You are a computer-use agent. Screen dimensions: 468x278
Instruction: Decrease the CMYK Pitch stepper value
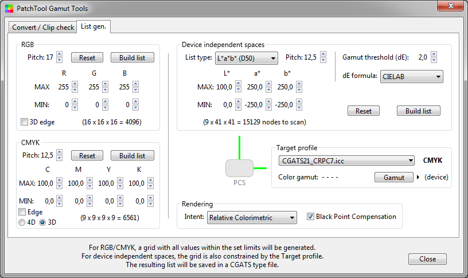(59, 158)
